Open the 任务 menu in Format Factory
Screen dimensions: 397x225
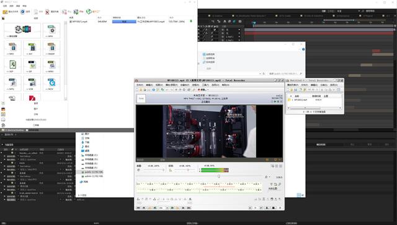pos(5,6)
